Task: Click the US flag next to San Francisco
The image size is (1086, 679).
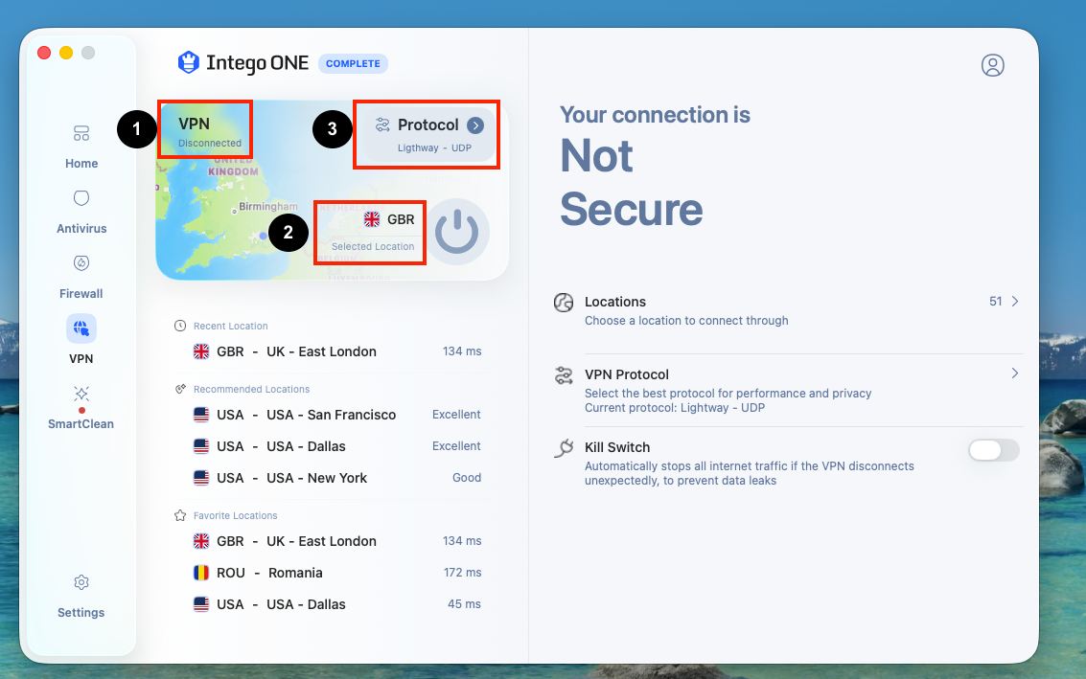Action: (201, 415)
